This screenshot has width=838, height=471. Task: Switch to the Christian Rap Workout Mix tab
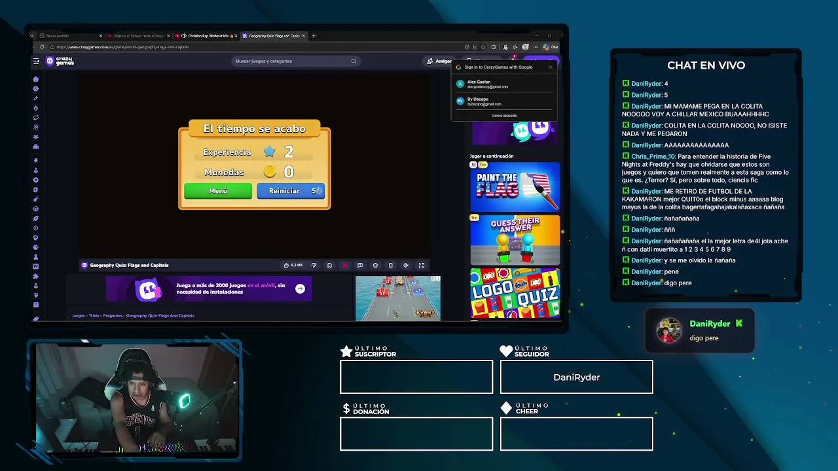(x=206, y=36)
